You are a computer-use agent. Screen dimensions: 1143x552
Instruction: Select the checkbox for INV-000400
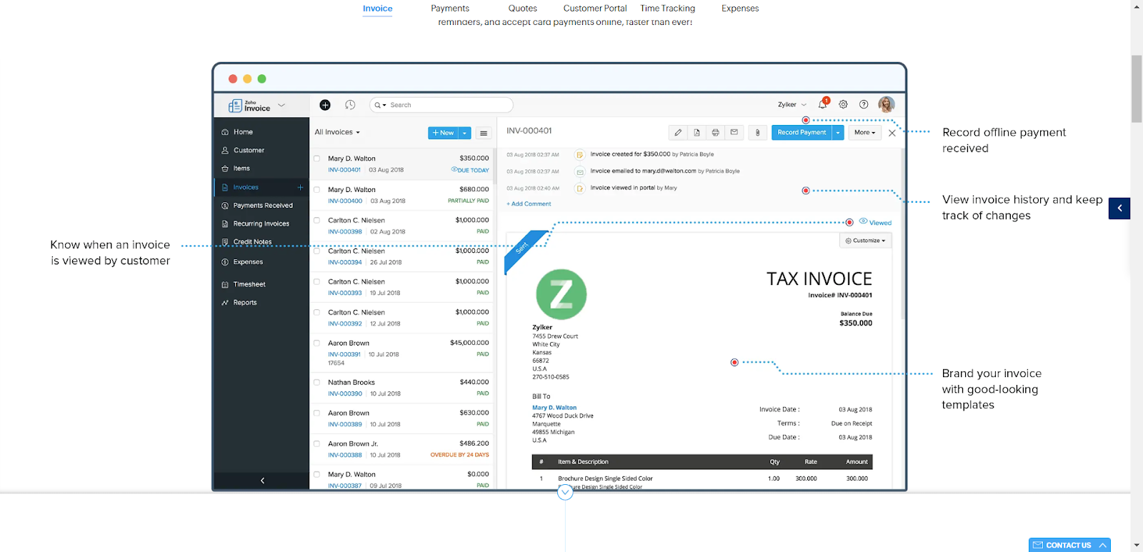(x=316, y=189)
